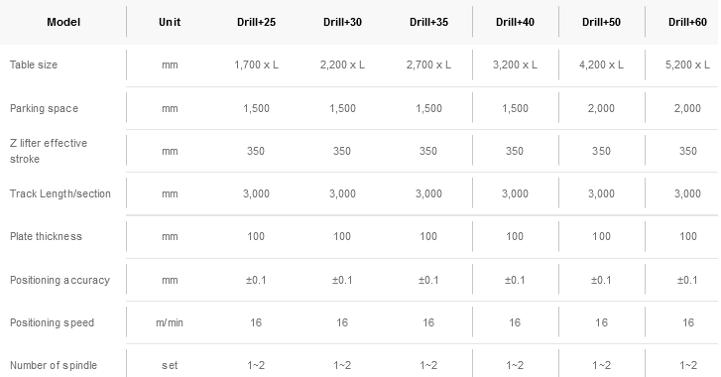The image size is (721, 377).
Task: Select the Positioning speed row label
Action: click(52, 322)
